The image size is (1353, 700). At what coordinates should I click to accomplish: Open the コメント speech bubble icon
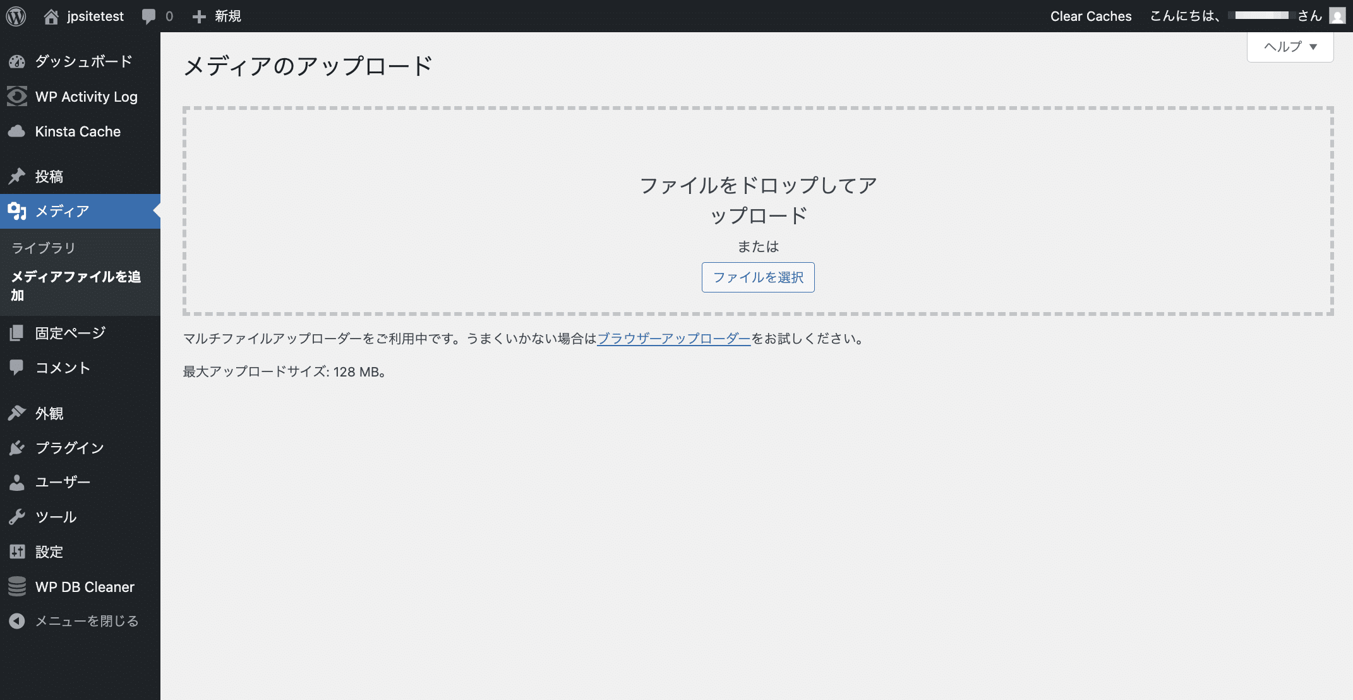coord(17,368)
